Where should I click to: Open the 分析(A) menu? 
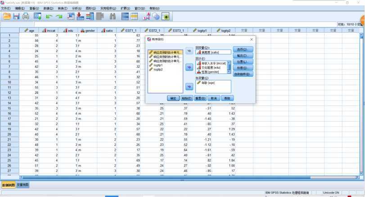(77, 9)
